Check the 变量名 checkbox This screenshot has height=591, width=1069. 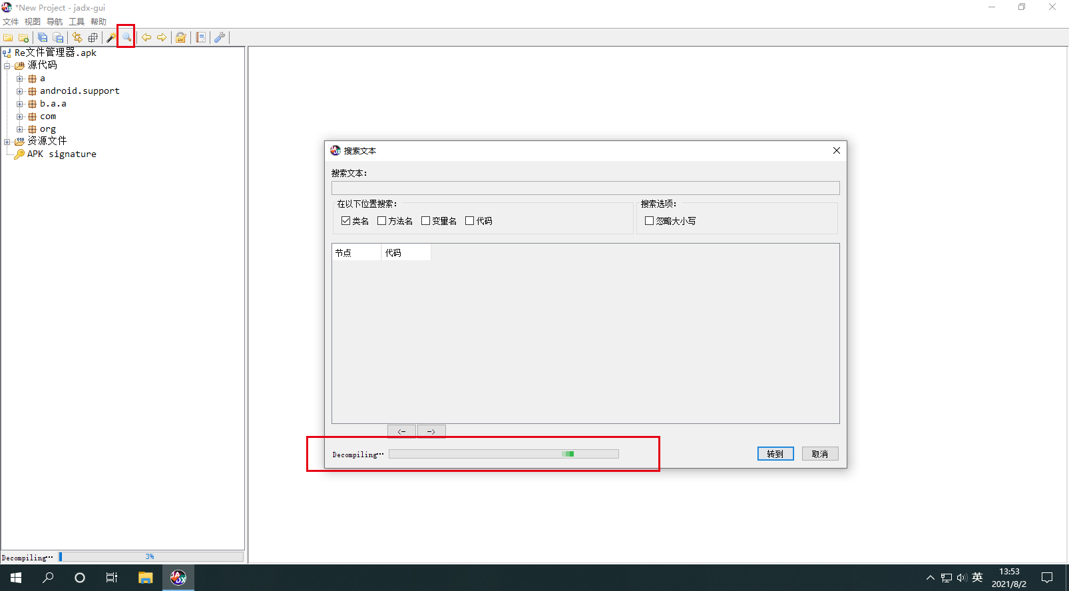click(425, 221)
